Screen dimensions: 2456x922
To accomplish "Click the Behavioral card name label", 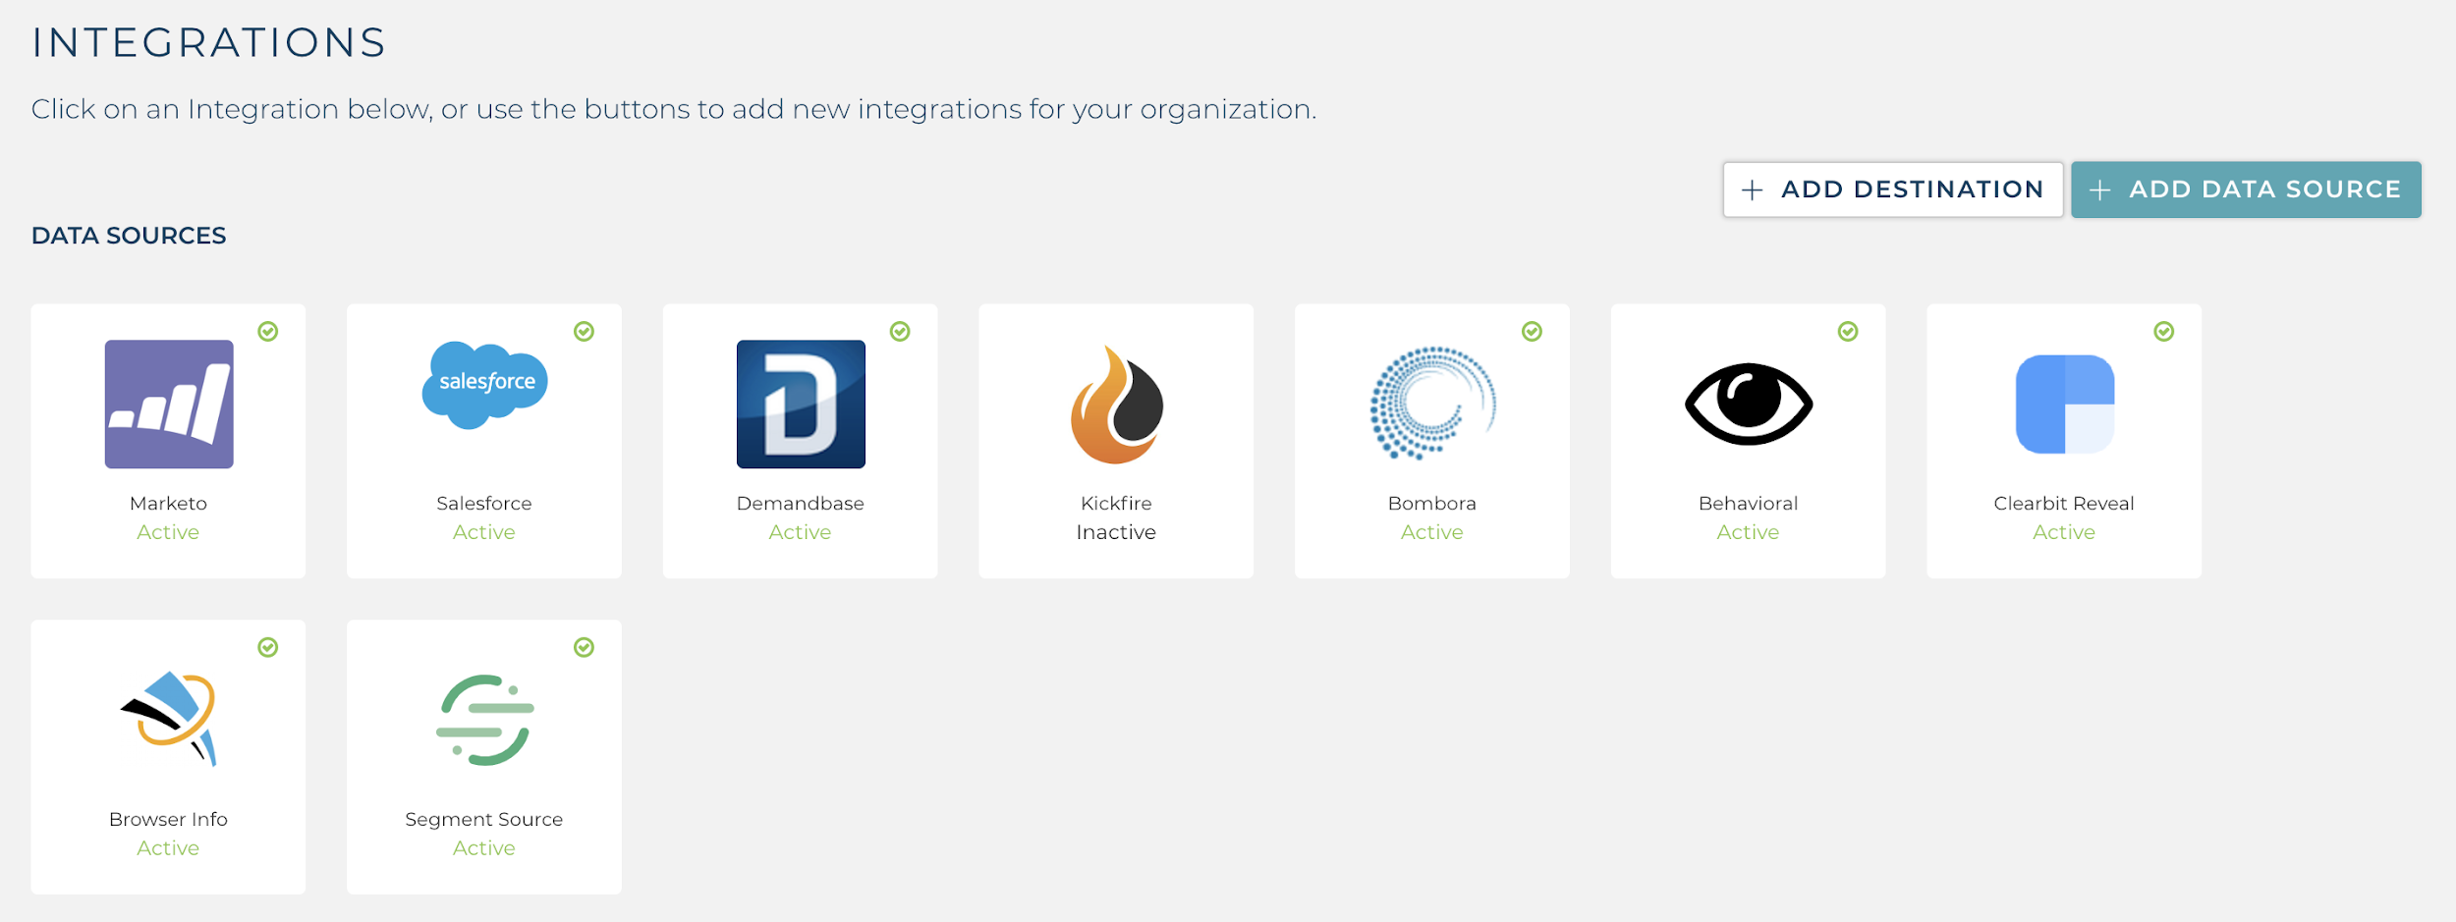I will (x=1749, y=503).
